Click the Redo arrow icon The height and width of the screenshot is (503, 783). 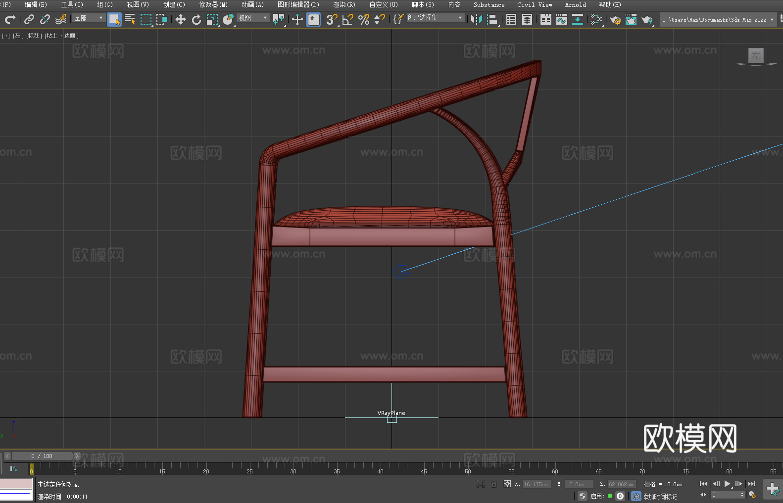point(10,19)
